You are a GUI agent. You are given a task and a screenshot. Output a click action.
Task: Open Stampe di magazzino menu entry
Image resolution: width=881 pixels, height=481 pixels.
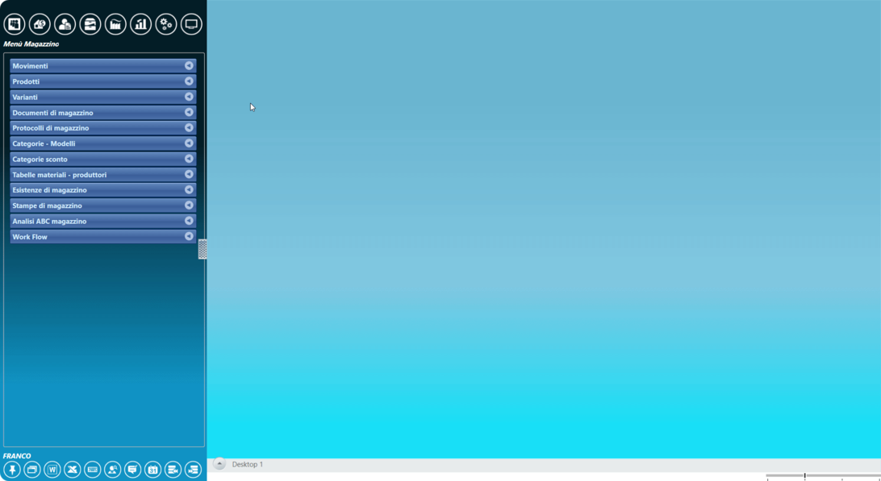pos(102,205)
